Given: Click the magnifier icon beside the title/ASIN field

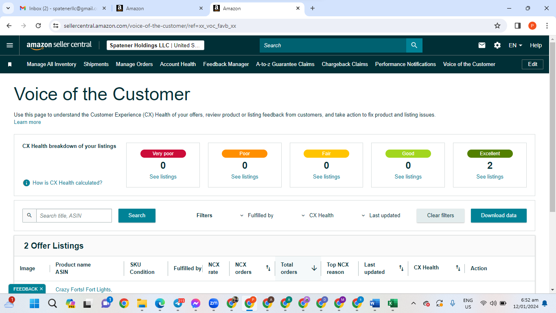Looking at the screenshot, I should [x=29, y=216].
